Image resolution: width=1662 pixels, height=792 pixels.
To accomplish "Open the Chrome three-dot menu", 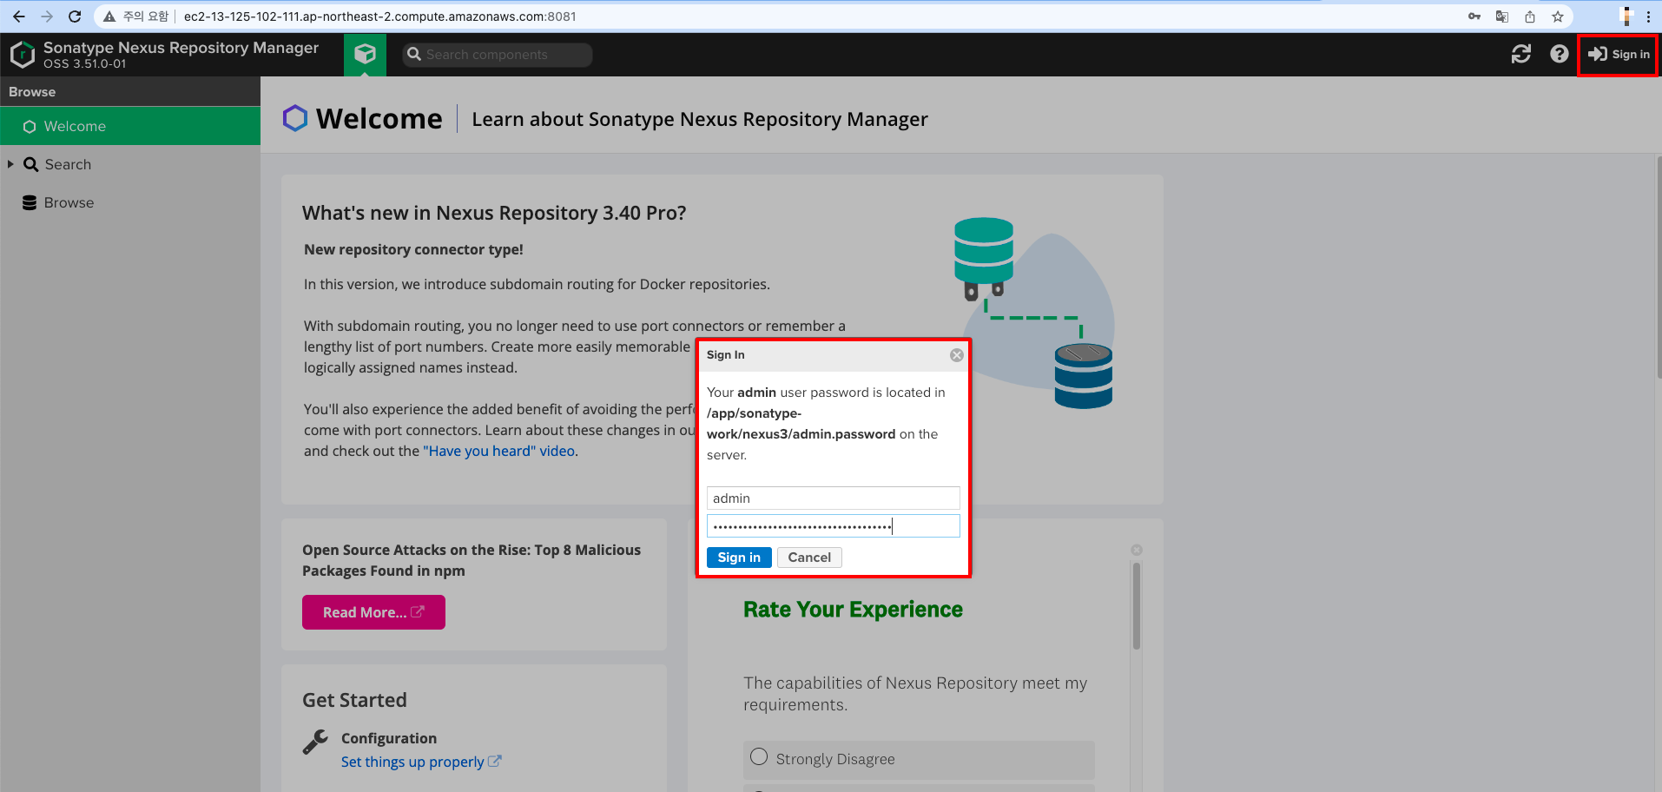I will point(1648,16).
